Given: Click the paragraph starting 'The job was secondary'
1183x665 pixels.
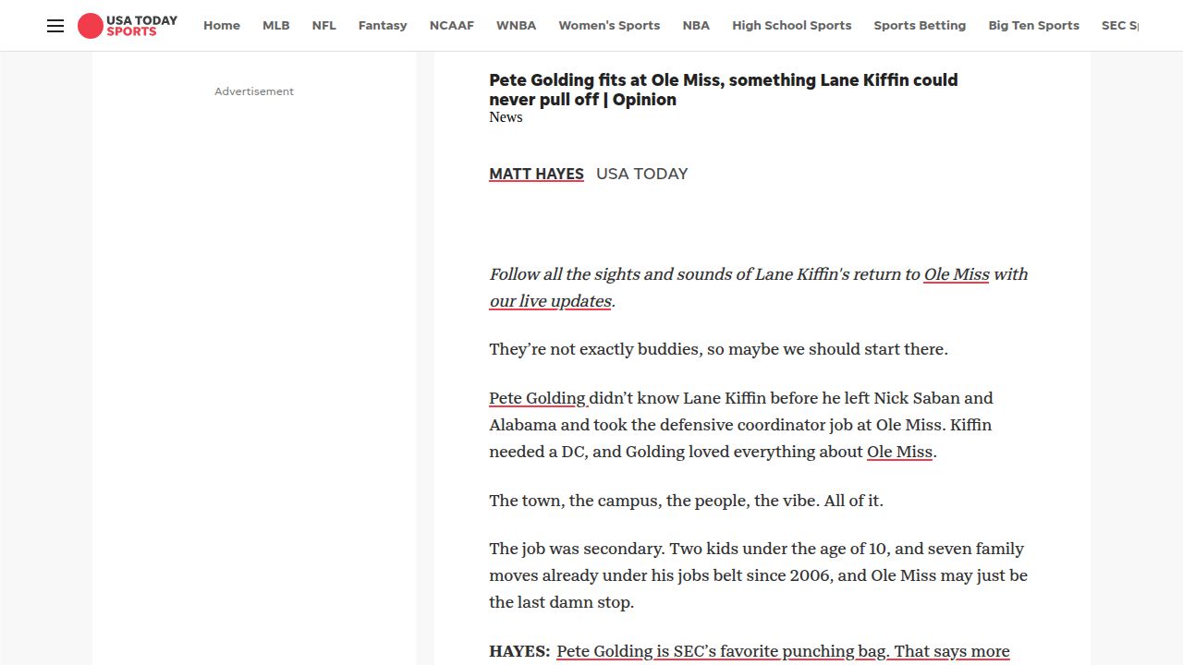Looking at the screenshot, I should point(758,575).
